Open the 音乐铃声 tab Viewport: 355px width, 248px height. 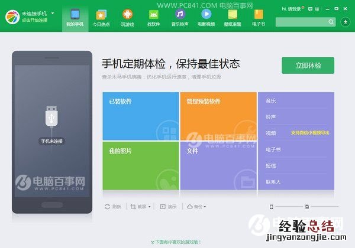180,18
